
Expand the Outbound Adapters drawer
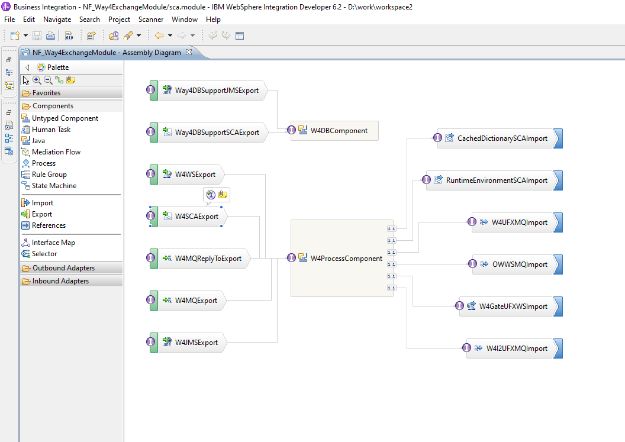pos(72,268)
